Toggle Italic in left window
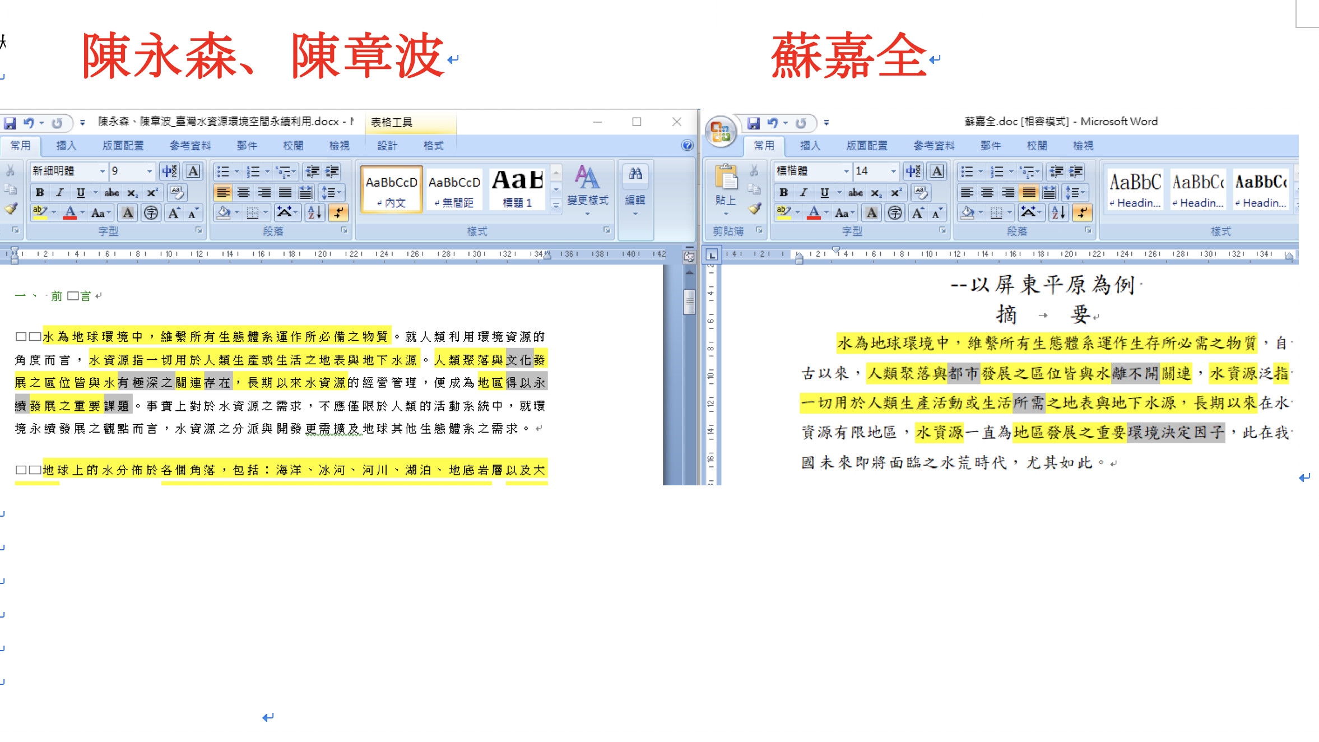The image size is (1319, 742). point(60,193)
